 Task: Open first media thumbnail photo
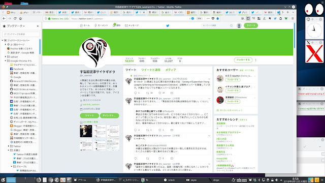86,131
